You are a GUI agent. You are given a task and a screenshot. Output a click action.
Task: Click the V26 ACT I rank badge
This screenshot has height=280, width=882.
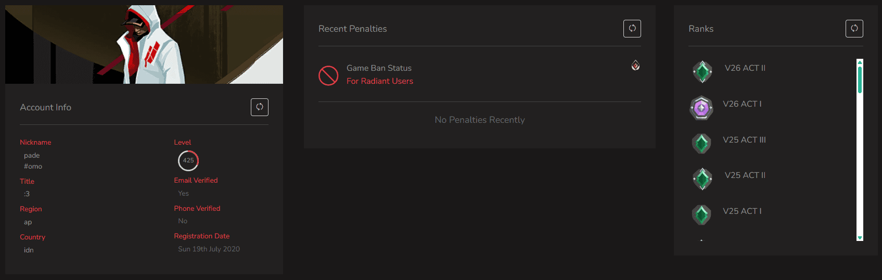pyautogui.click(x=701, y=108)
